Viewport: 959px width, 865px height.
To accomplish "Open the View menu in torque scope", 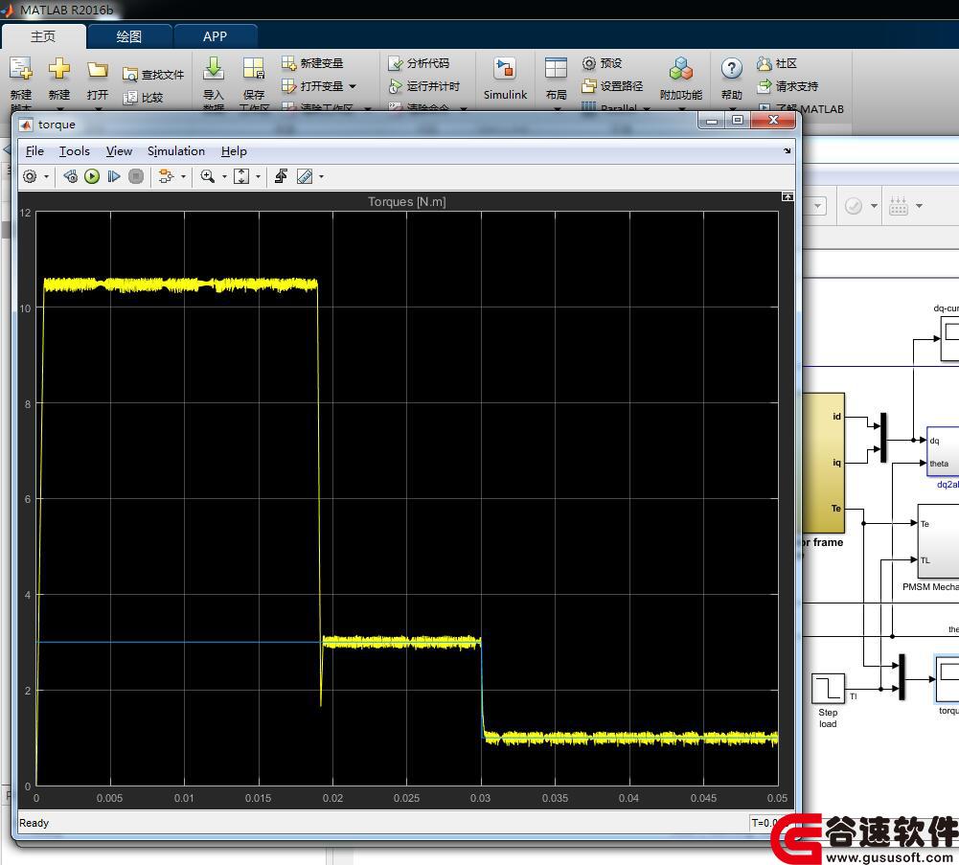I will coord(119,151).
